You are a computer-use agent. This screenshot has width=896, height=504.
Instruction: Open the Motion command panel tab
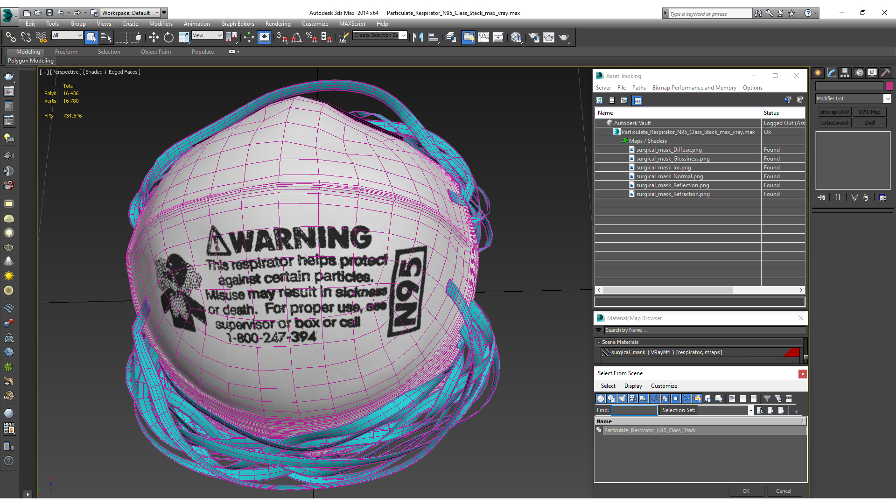(x=859, y=73)
